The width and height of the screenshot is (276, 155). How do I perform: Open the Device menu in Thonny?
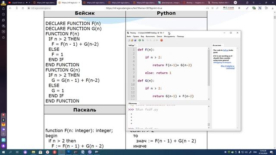[159, 36]
